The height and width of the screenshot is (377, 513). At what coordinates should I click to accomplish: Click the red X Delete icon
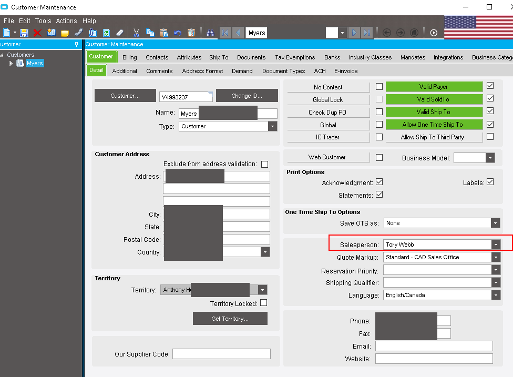(37, 33)
